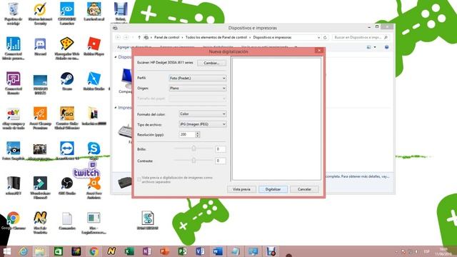Open the address bar history dropdown arrow
The image size is (457, 257).
318,37
